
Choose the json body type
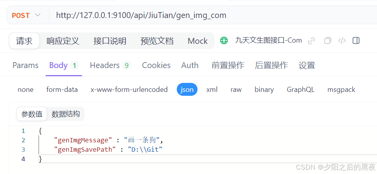(x=187, y=90)
